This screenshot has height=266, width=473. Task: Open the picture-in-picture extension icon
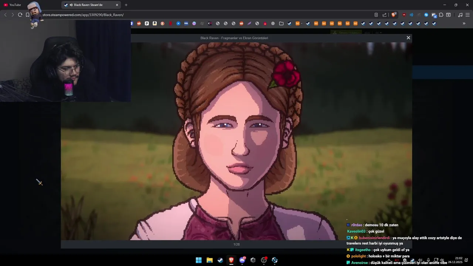click(x=434, y=15)
